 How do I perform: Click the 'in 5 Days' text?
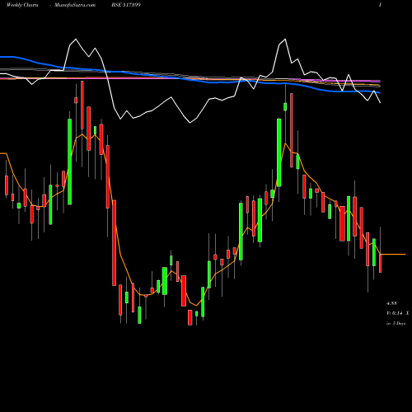(396, 324)
